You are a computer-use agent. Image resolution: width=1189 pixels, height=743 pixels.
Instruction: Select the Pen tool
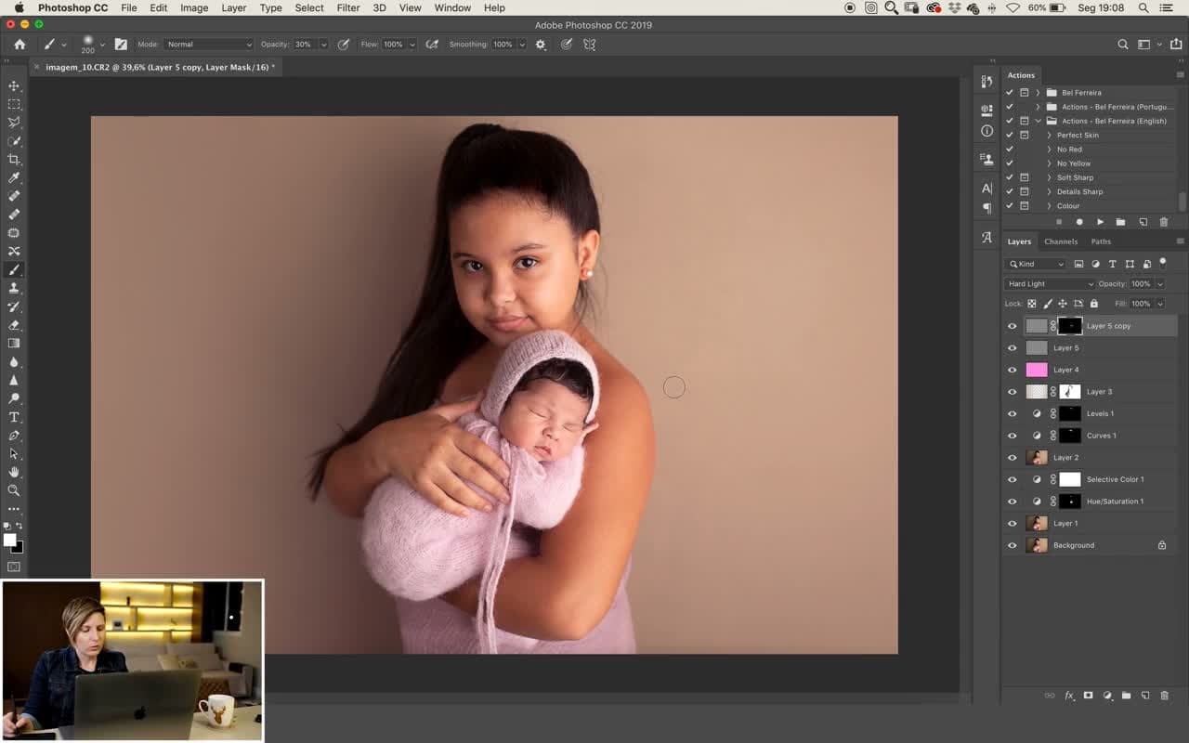coord(14,436)
